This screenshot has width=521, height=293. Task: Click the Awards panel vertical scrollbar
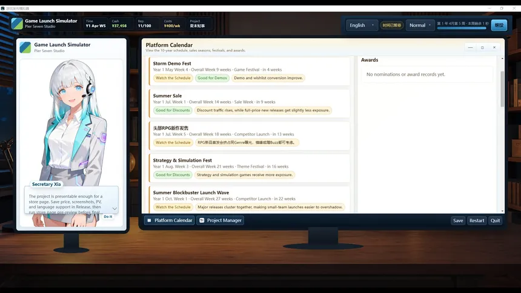tap(502, 89)
